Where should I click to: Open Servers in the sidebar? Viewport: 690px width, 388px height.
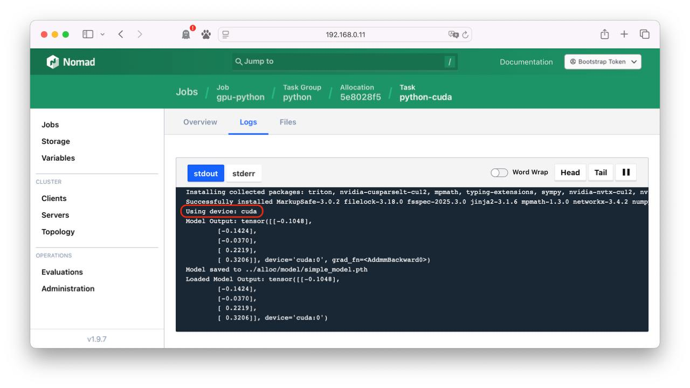[55, 215]
